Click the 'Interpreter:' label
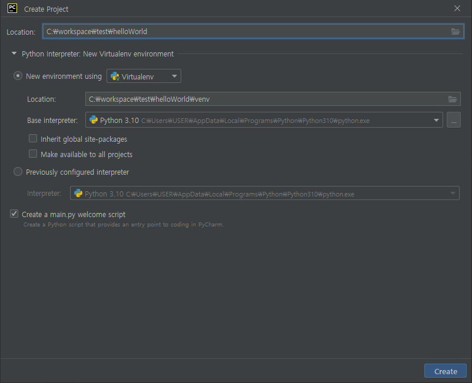This screenshot has width=472, height=383. click(44, 193)
